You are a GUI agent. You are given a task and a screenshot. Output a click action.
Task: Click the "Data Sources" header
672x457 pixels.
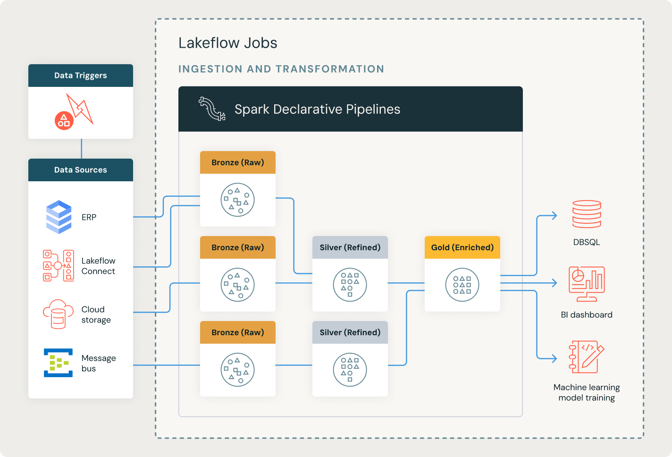[x=81, y=170]
